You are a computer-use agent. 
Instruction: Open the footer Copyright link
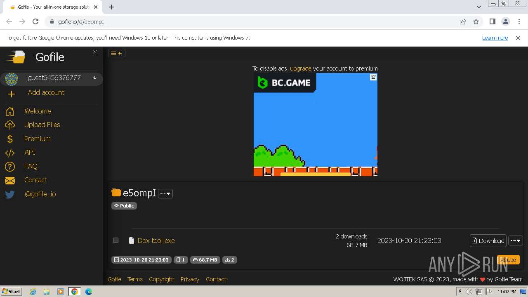pos(162,279)
